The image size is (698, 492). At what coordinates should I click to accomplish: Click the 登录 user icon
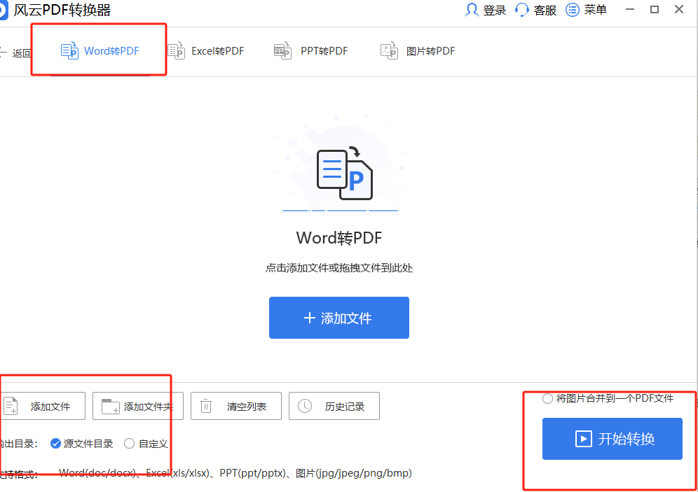(472, 10)
